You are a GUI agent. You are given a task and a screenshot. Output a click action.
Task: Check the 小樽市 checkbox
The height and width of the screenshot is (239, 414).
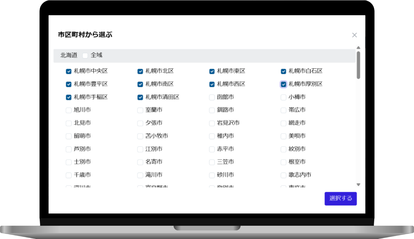[283, 97]
